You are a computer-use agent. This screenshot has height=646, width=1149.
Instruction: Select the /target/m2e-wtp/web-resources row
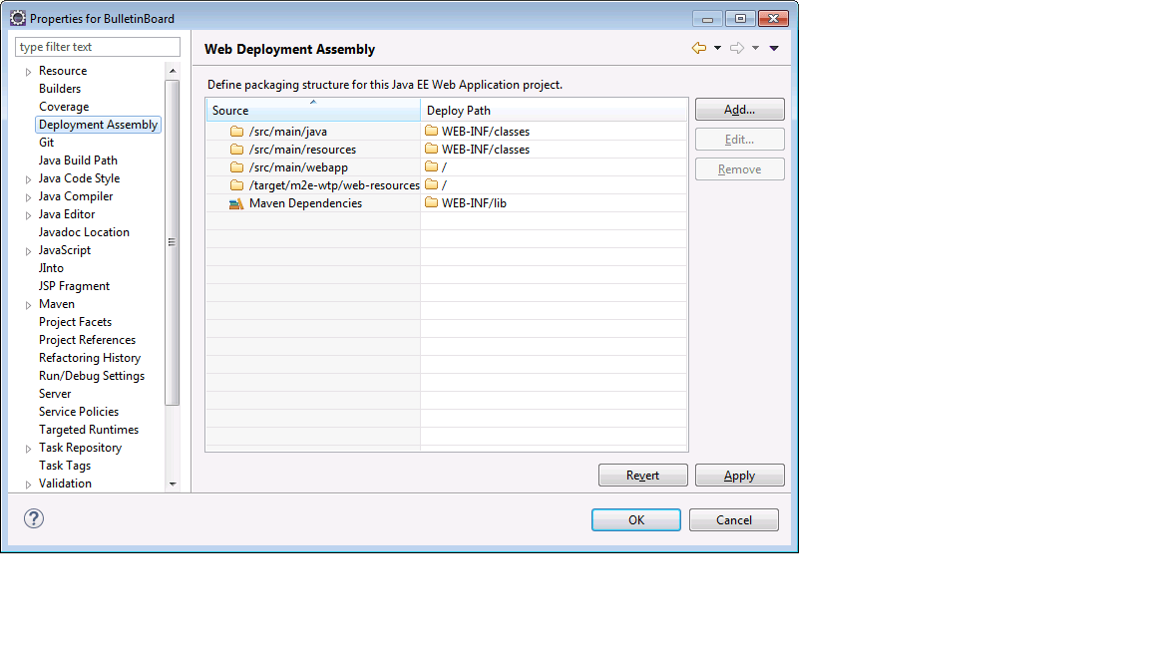(313, 185)
